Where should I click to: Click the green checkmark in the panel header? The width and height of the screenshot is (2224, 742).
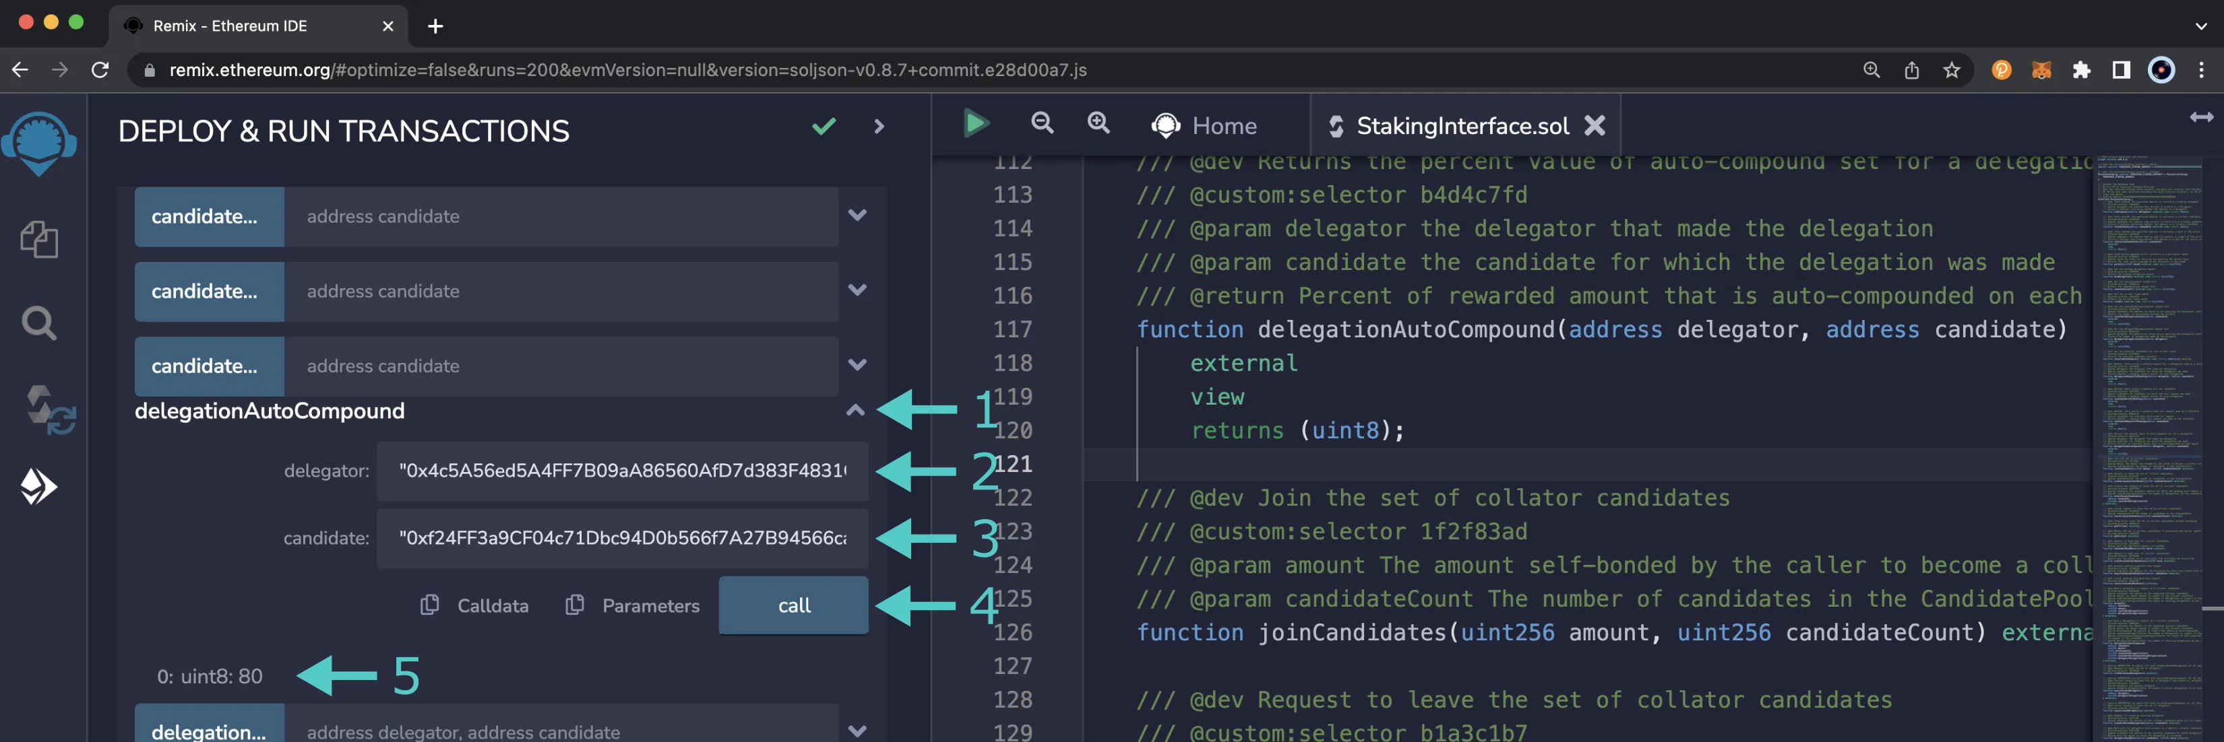click(x=824, y=127)
